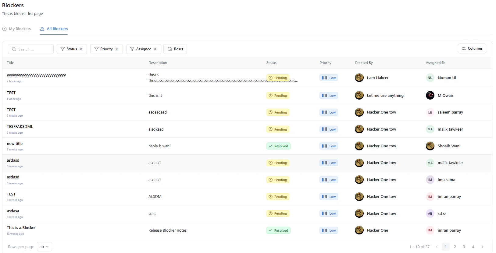Click Pending status badge in yyyy row
This screenshot has height=253, width=496.
278,78
